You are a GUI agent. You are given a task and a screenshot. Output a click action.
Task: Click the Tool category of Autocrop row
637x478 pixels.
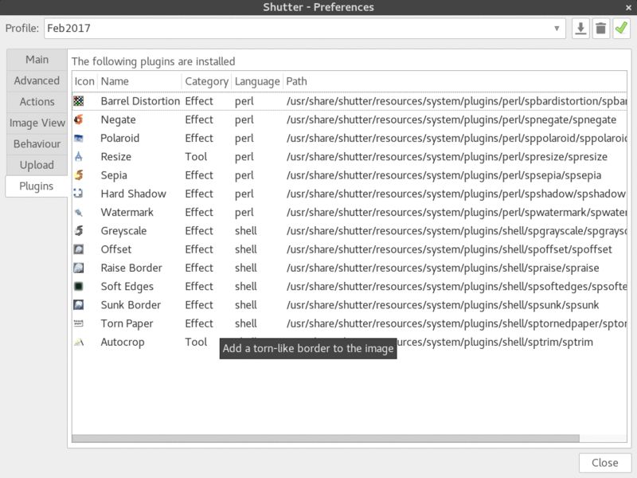point(196,343)
